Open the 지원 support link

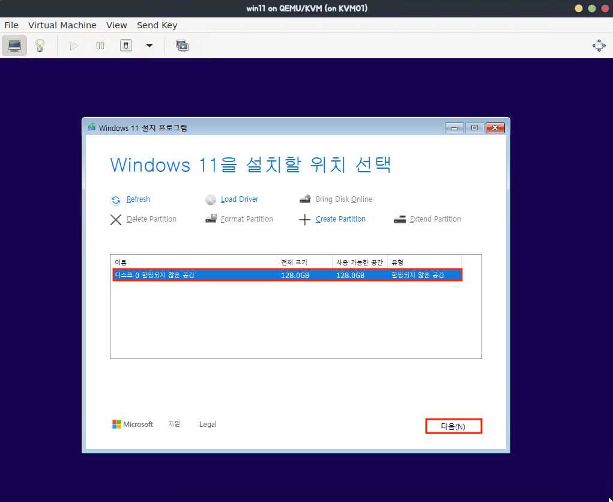coord(174,424)
